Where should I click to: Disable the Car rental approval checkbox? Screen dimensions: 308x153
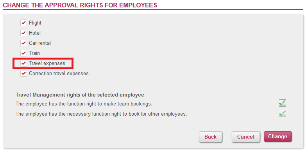[23, 43]
